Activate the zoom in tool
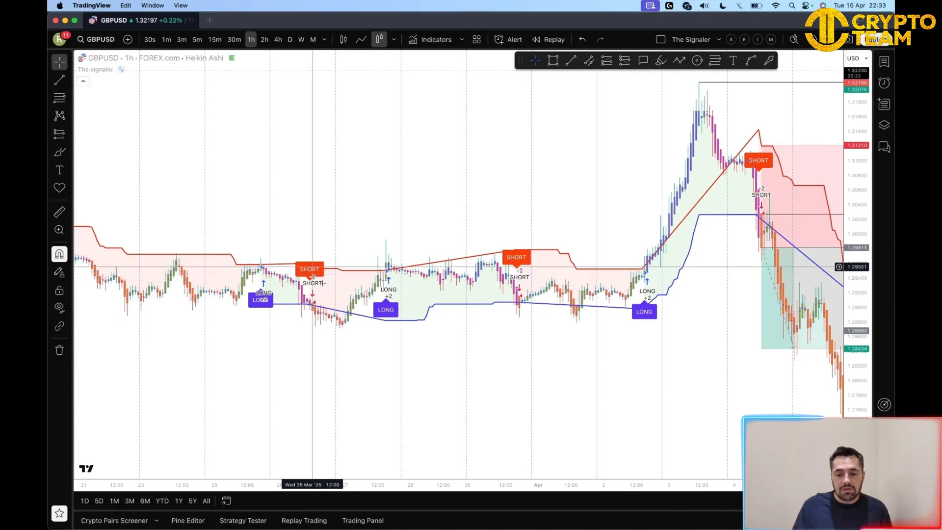942x530 pixels. click(x=59, y=230)
